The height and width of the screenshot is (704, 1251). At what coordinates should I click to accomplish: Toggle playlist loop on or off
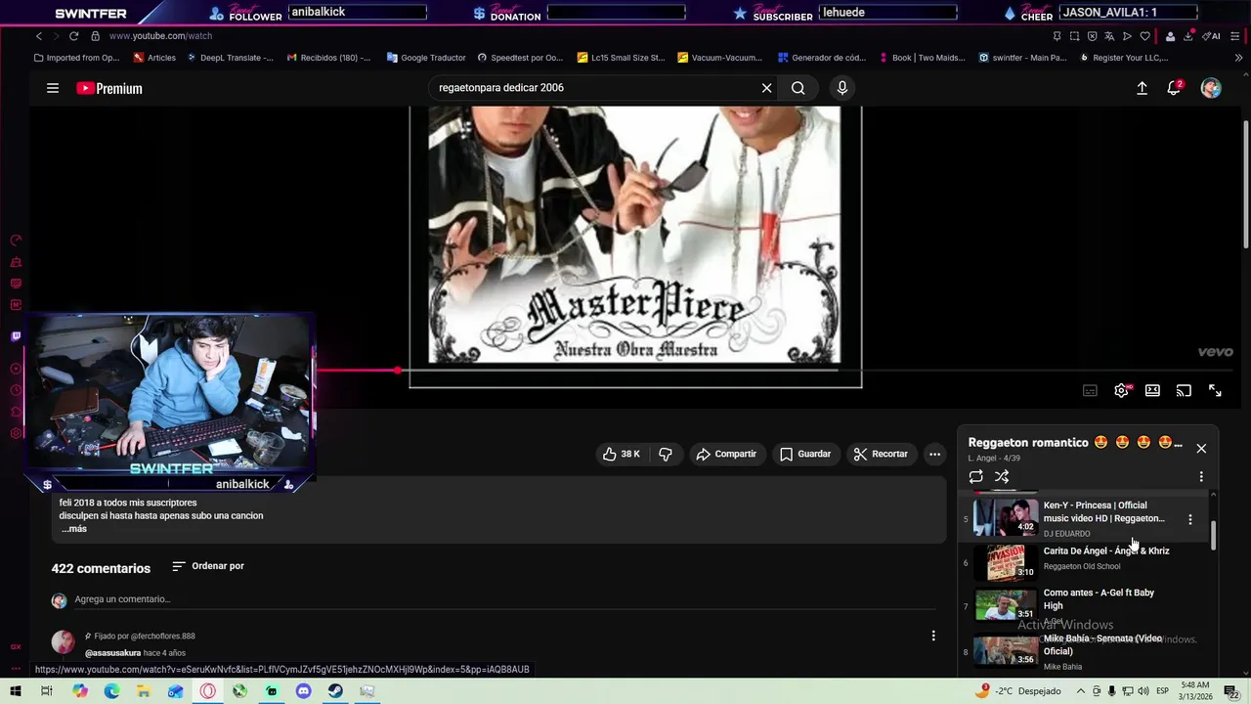pos(975,476)
